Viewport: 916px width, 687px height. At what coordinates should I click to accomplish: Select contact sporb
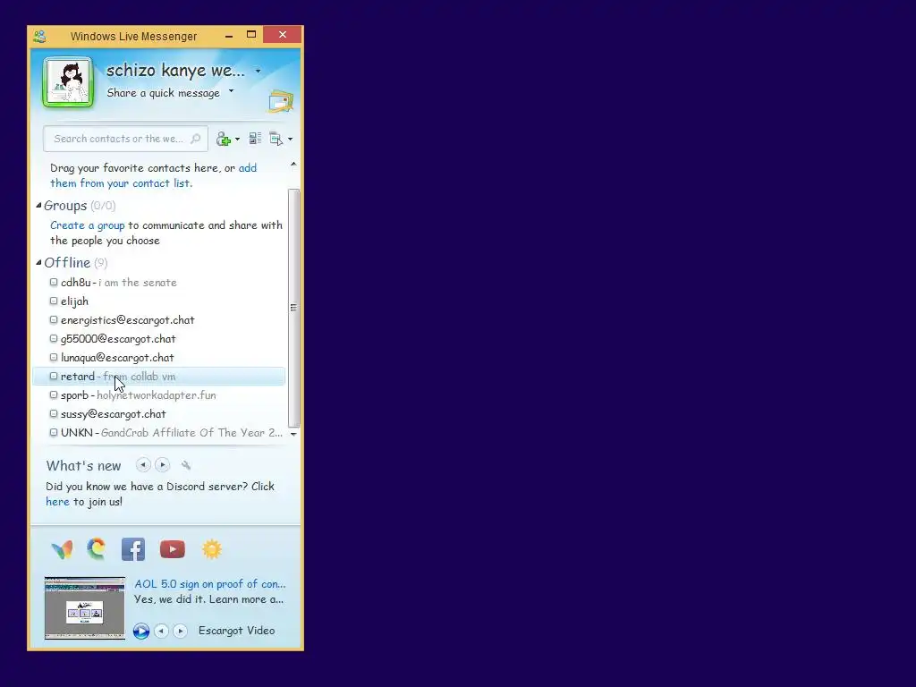(x=159, y=394)
